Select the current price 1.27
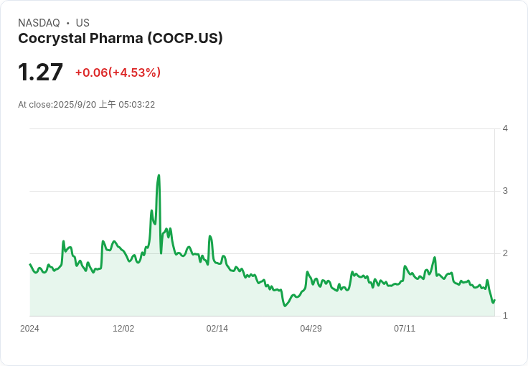This screenshot has width=528, height=366. pyautogui.click(x=40, y=72)
